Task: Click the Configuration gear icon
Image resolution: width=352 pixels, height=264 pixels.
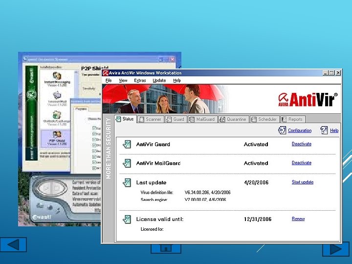Action: 282,130
